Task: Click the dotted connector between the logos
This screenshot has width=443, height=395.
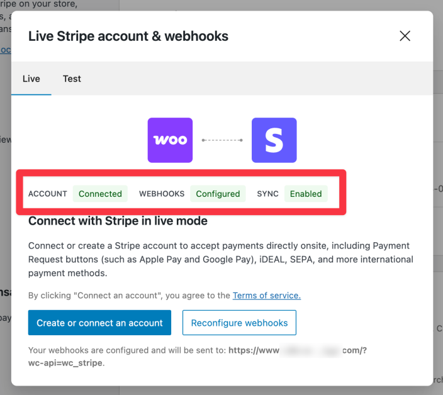Action: pyautogui.click(x=222, y=140)
